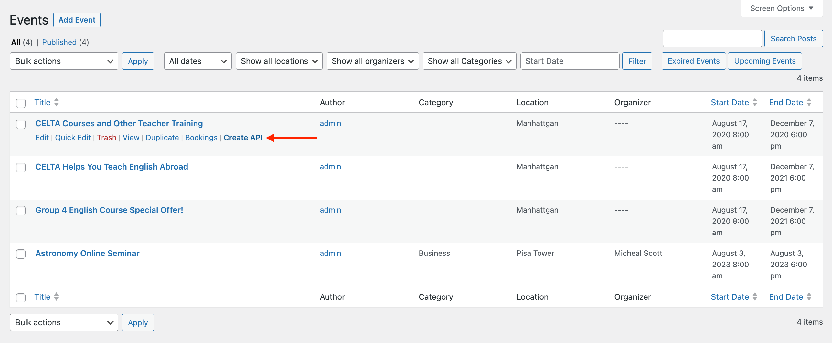Open the top Bulk actions dropdown

pos(64,61)
